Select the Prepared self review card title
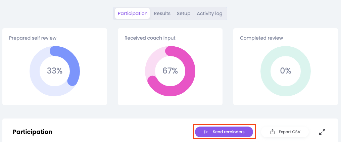This screenshot has height=142, width=341. (33, 38)
